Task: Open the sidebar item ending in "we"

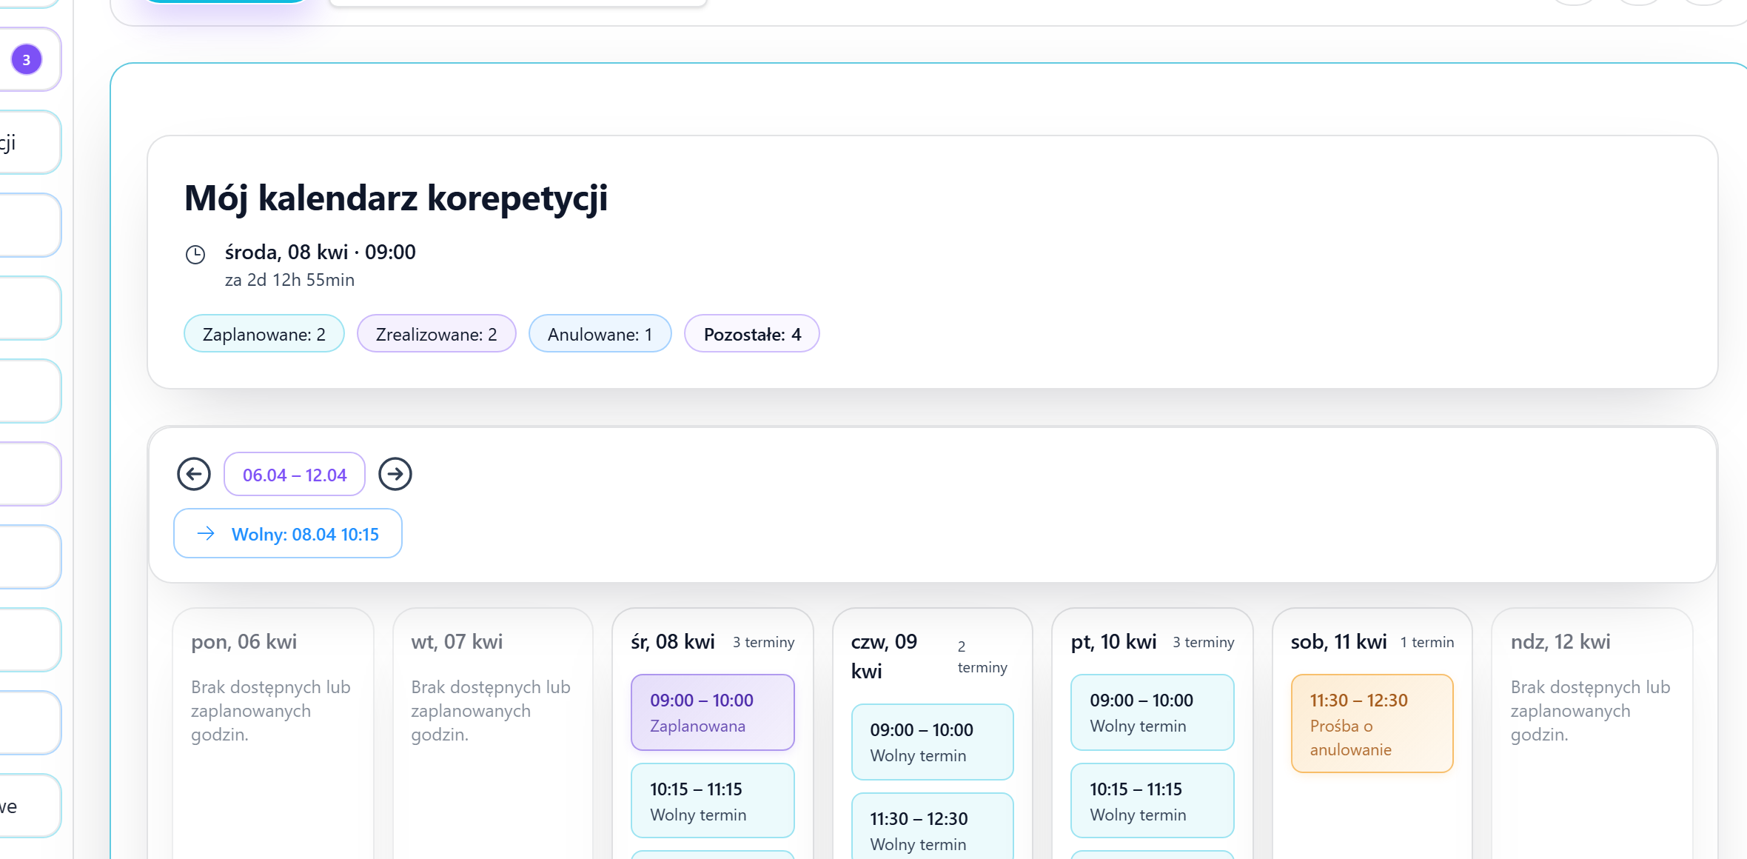Action: point(30,806)
